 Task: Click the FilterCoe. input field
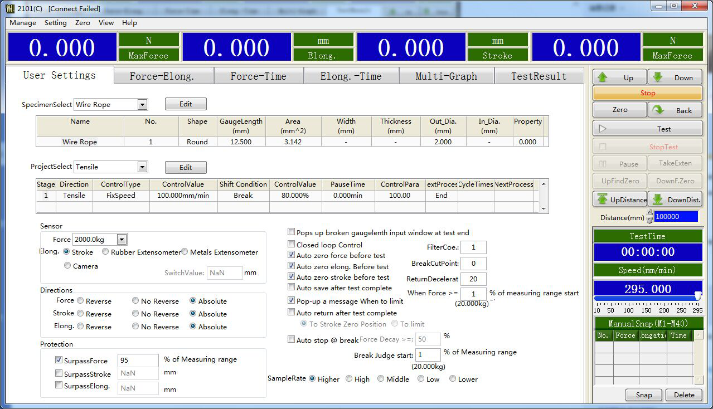coord(473,247)
